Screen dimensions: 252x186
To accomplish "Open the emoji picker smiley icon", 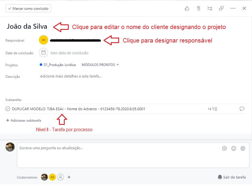I will pyautogui.click(x=234, y=148).
